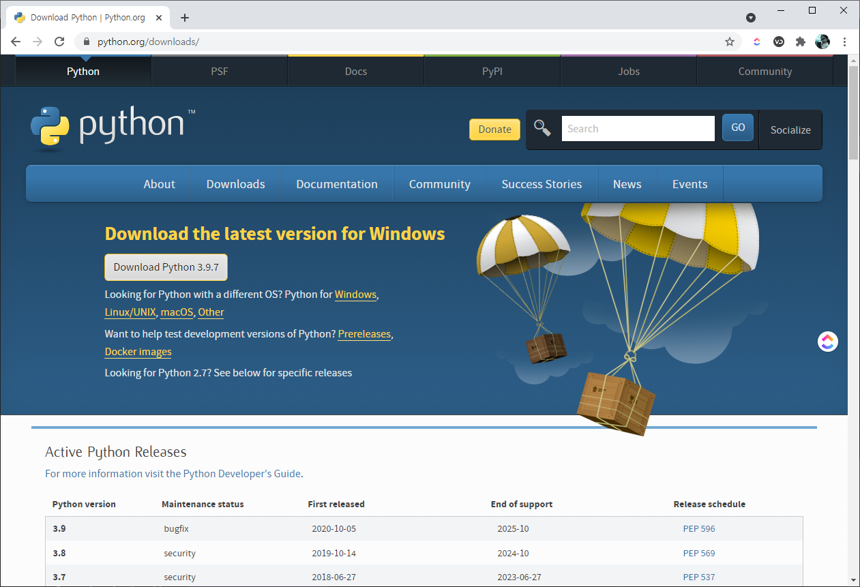Click the 3.8 version cell
The height and width of the screenshot is (587, 860).
coord(59,553)
